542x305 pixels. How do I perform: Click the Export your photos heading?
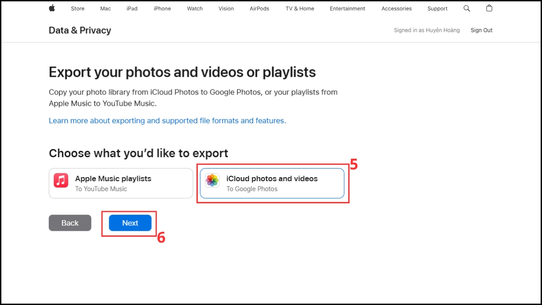coord(182,72)
